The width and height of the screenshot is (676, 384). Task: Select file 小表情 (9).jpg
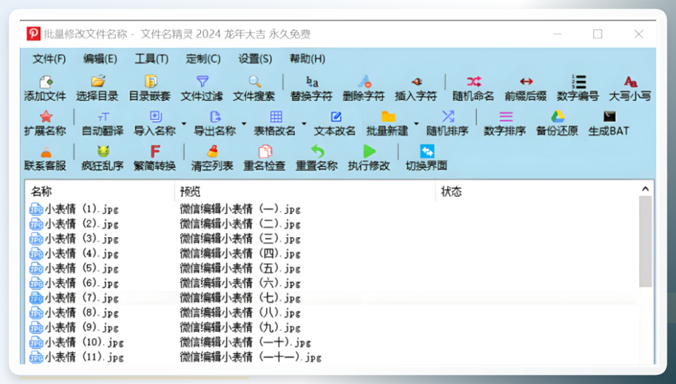[74, 328]
